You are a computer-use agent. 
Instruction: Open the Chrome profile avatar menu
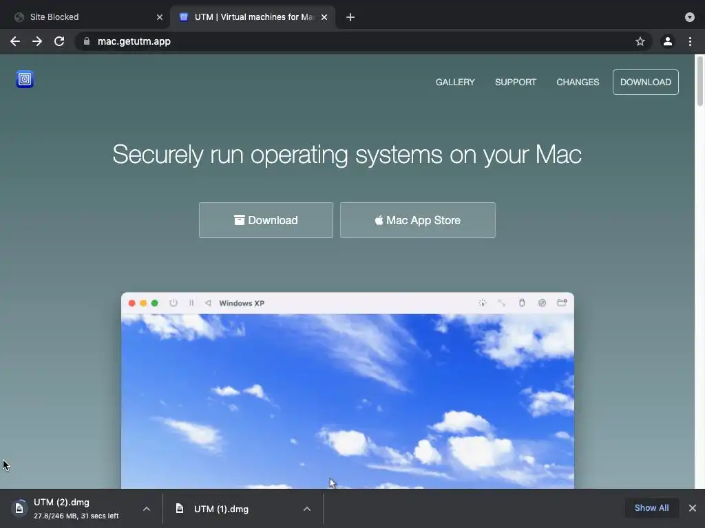tap(668, 41)
